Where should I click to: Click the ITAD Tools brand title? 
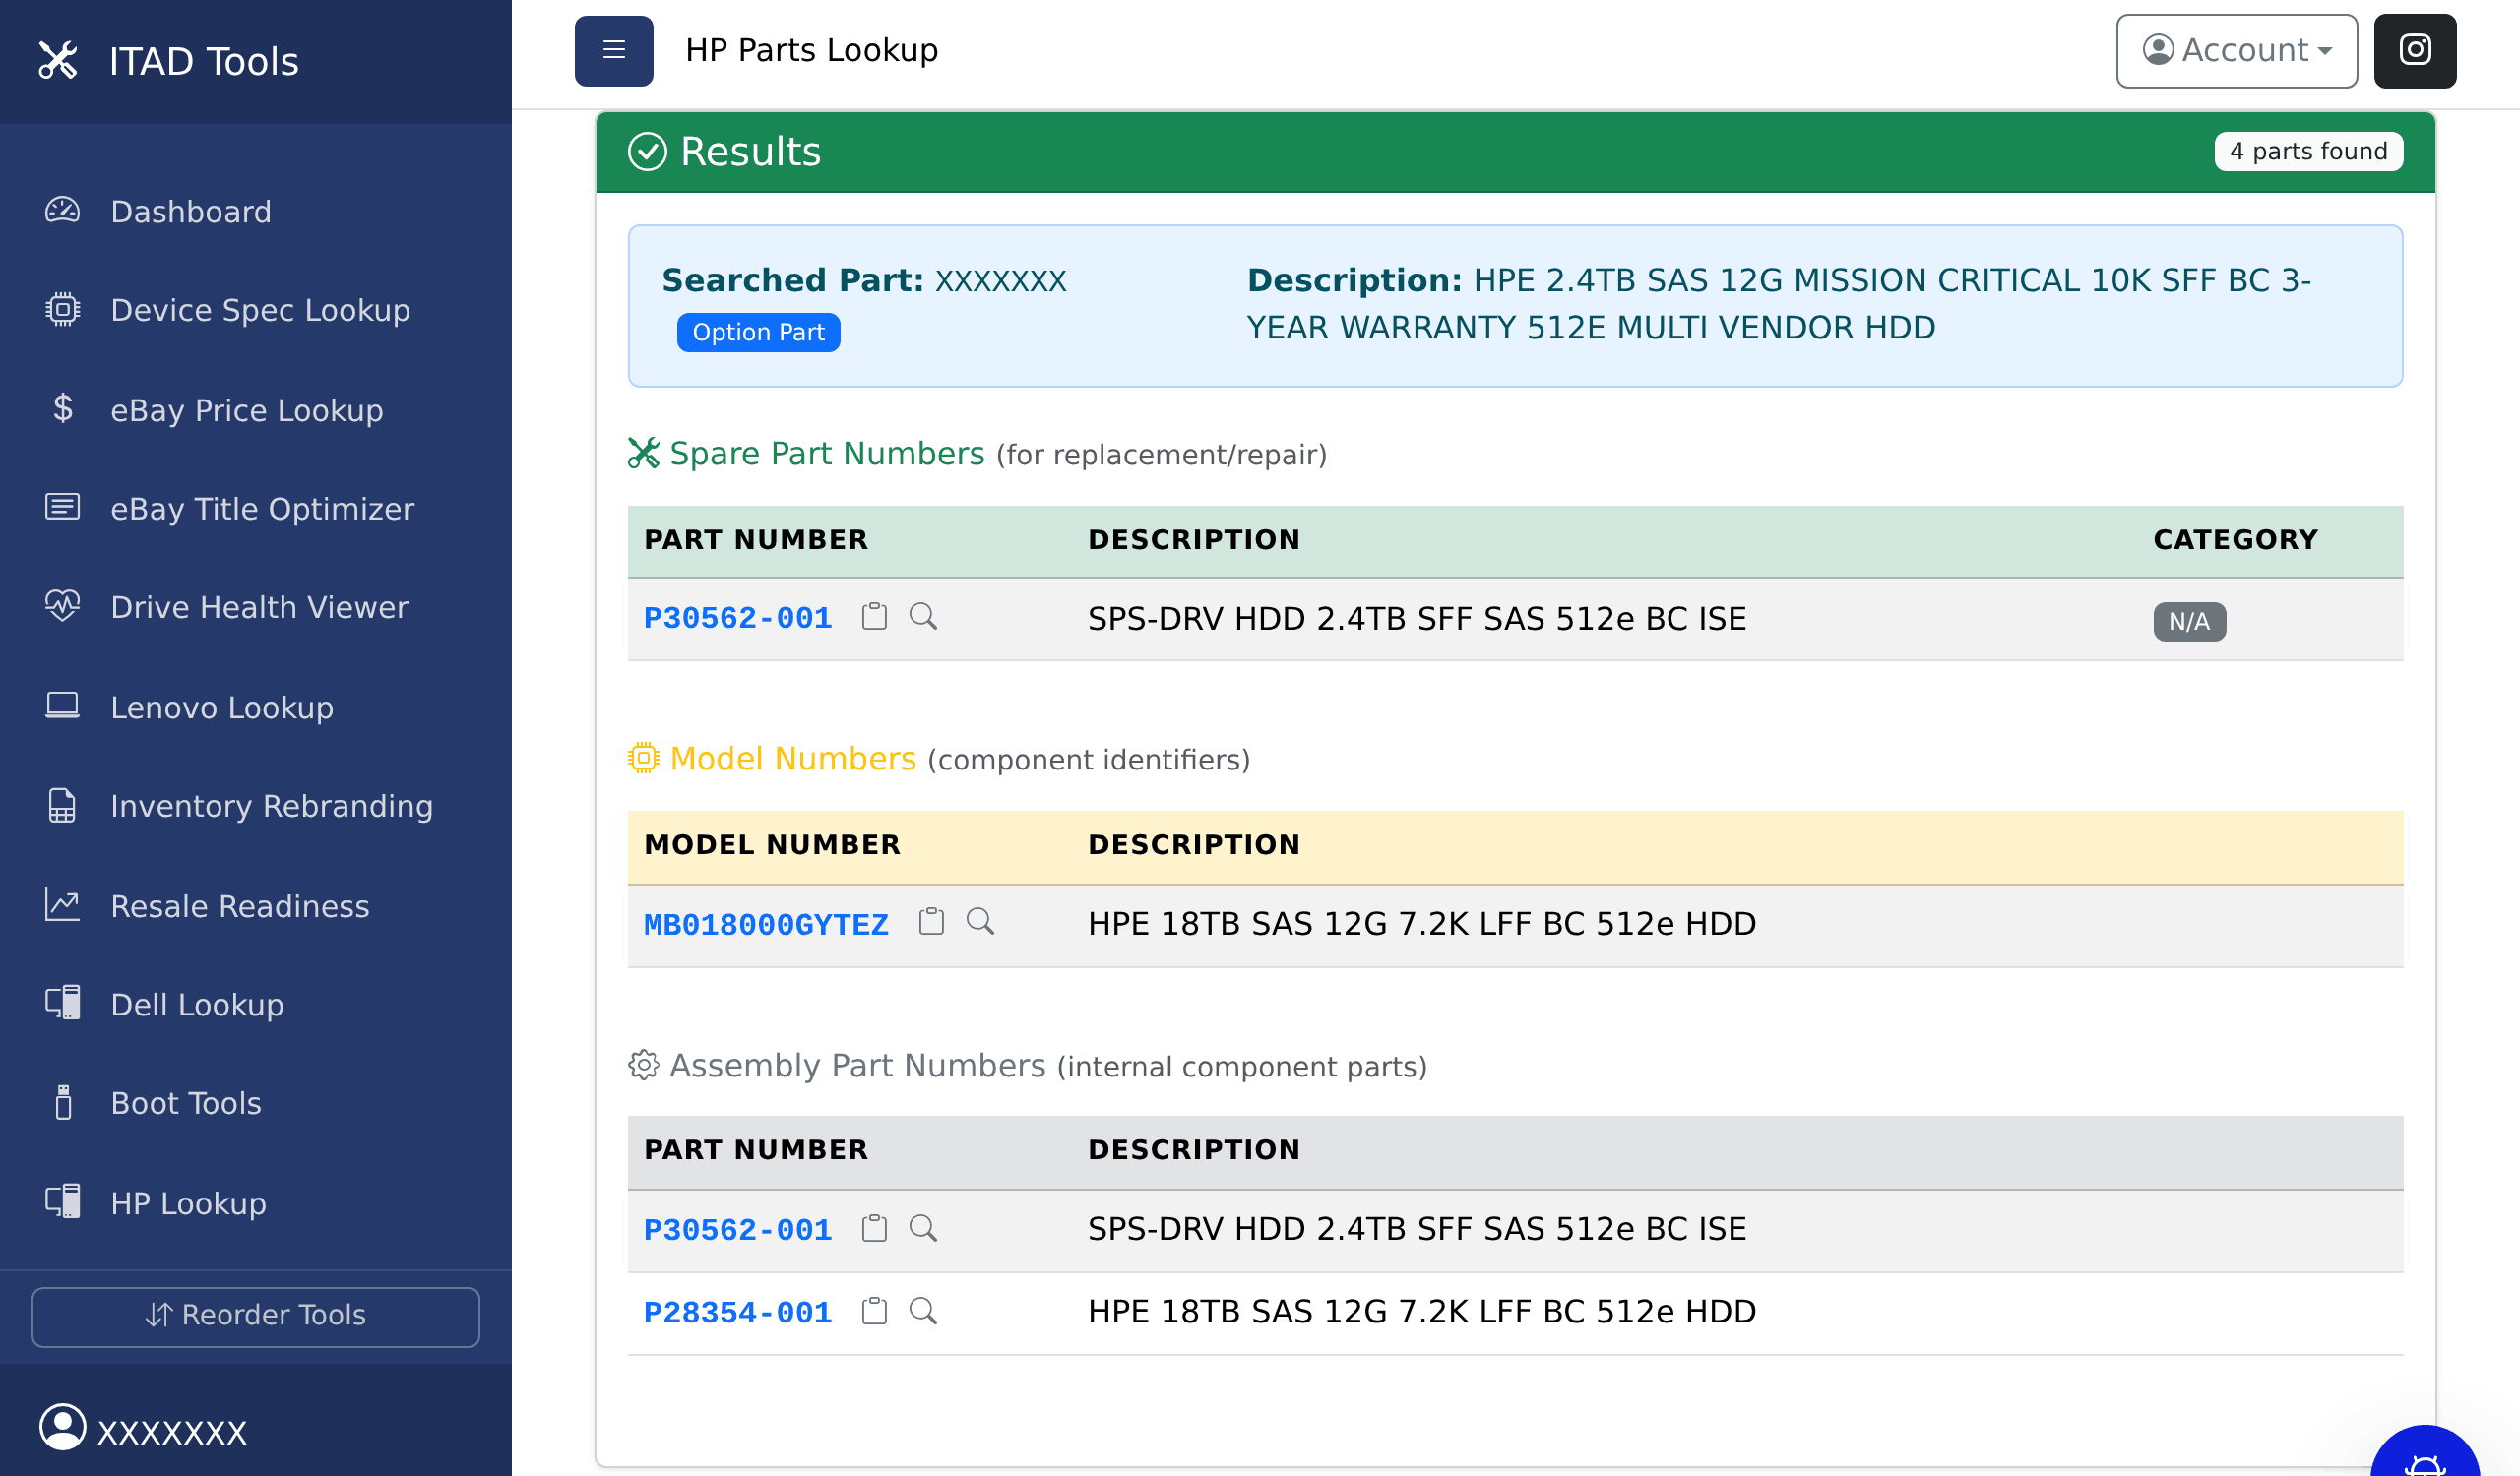tap(204, 62)
